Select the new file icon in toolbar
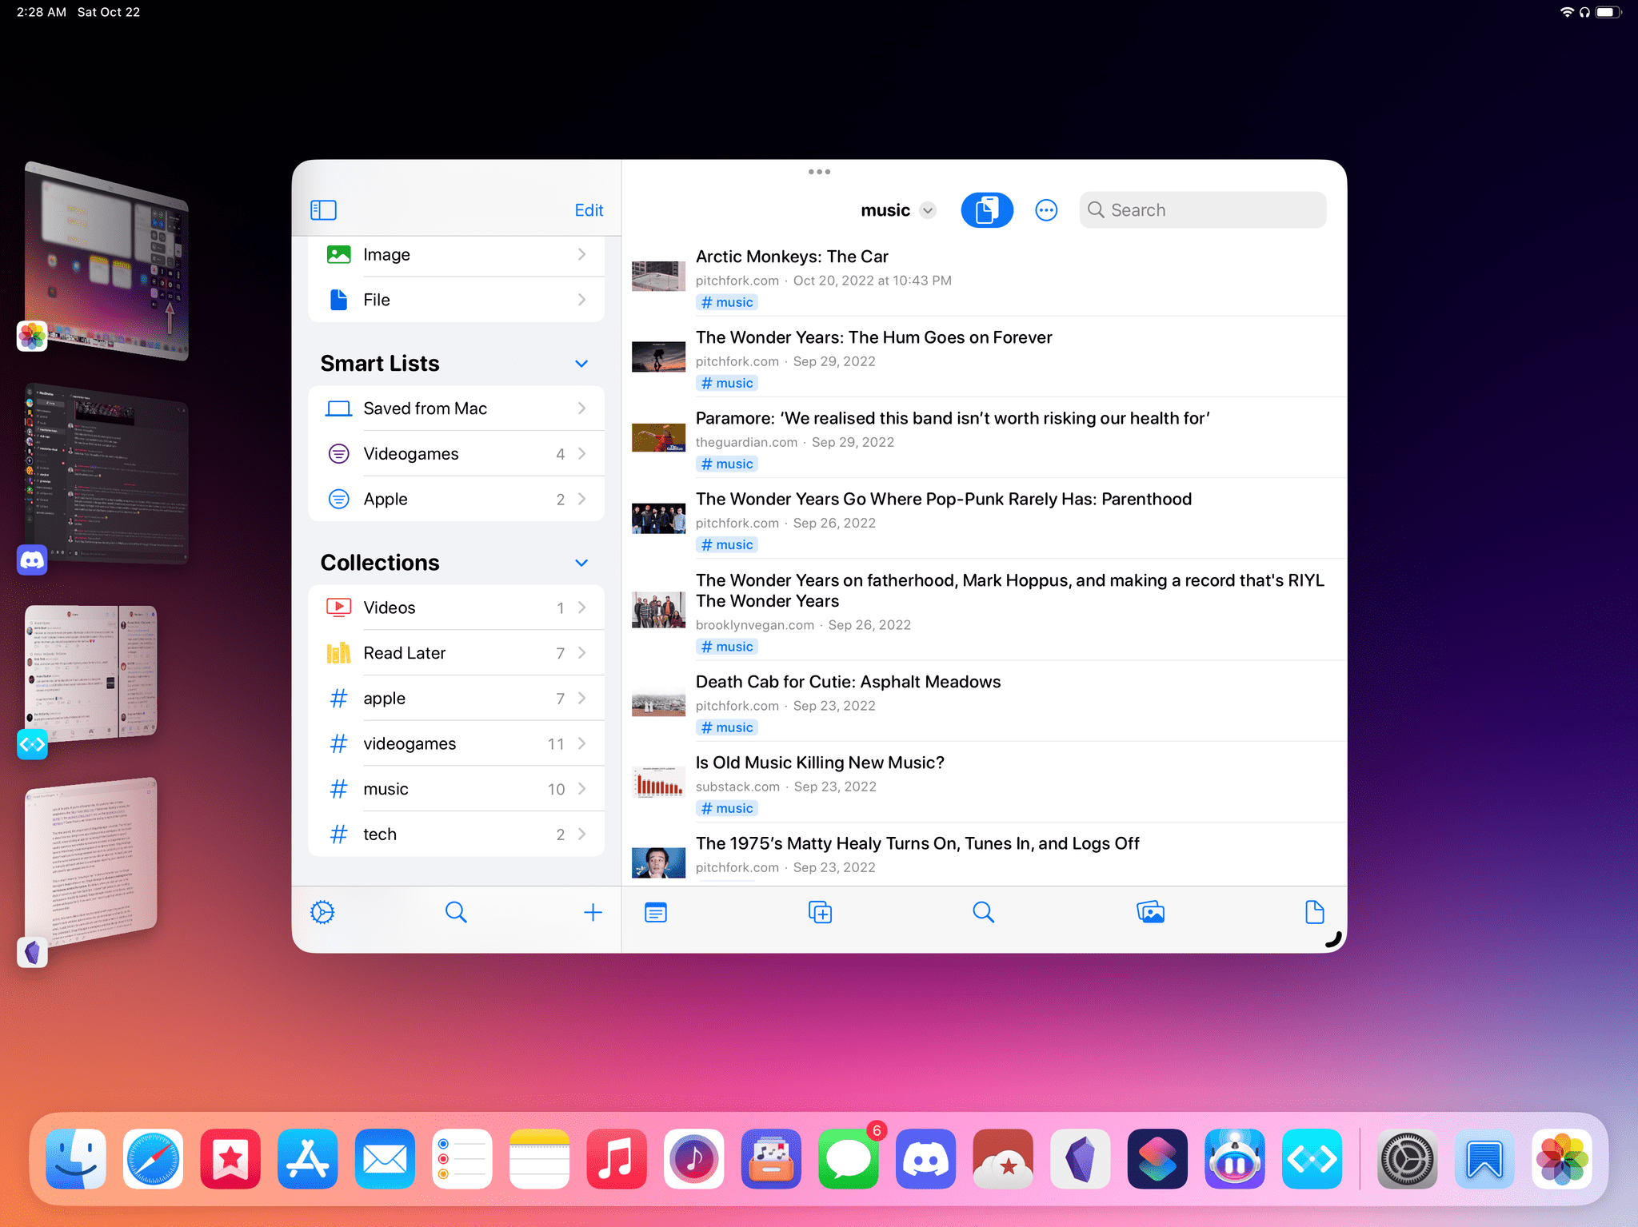 [1314, 914]
